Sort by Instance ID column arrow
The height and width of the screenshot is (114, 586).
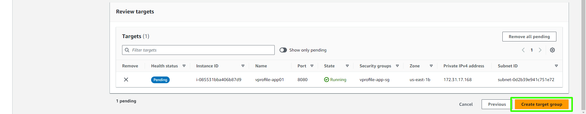pos(243,66)
